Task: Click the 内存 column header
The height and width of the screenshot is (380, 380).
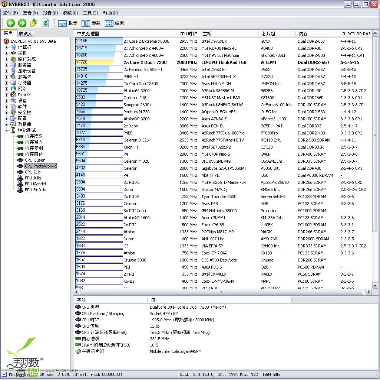Action: coord(317,33)
